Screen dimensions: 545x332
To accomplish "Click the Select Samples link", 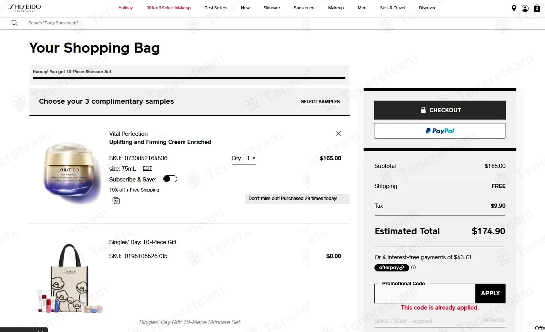I will click(x=320, y=102).
